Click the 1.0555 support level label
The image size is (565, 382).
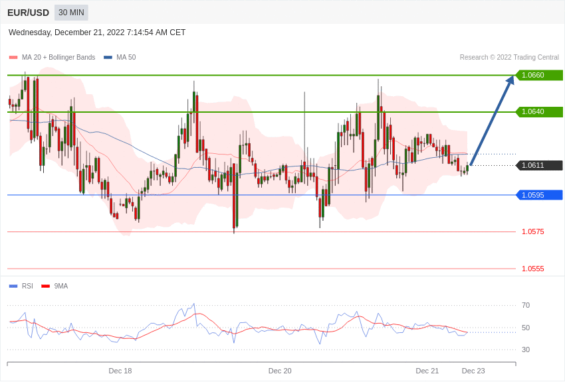click(x=533, y=269)
